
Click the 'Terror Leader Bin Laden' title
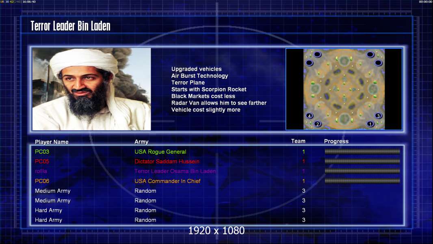click(x=70, y=26)
